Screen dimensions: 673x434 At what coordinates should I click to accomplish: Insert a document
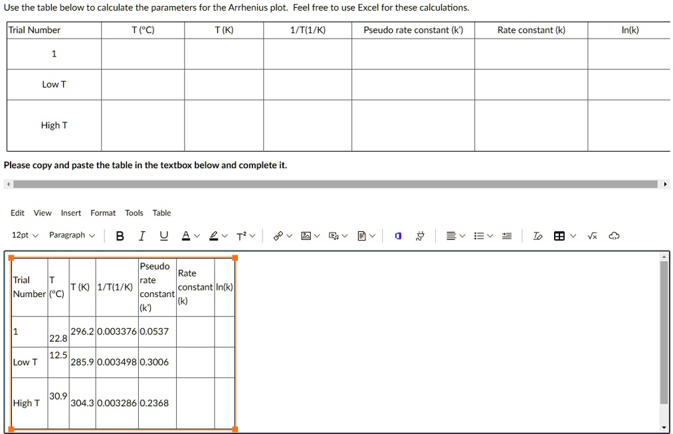point(360,235)
